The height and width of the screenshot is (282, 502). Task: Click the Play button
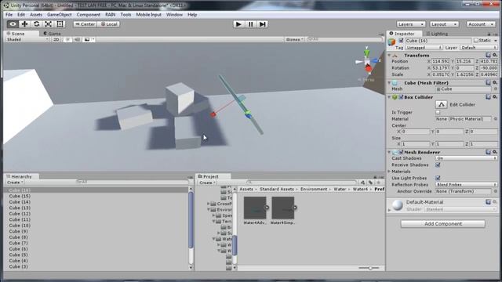click(x=238, y=24)
